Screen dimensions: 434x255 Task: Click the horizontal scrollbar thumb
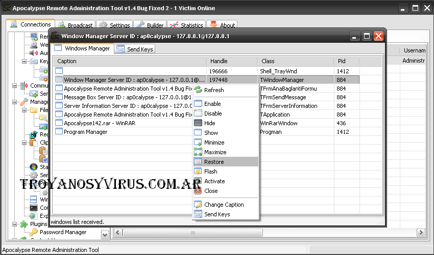(x=192, y=233)
